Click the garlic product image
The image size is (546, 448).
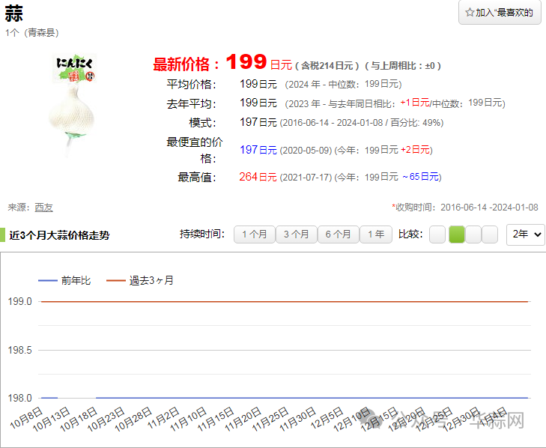tap(73, 105)
